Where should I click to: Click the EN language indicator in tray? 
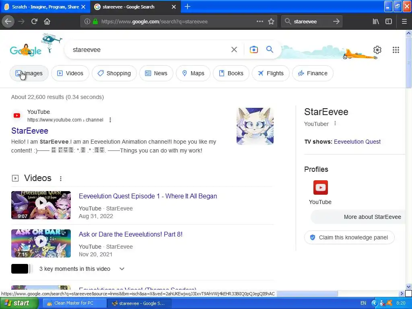363,303
